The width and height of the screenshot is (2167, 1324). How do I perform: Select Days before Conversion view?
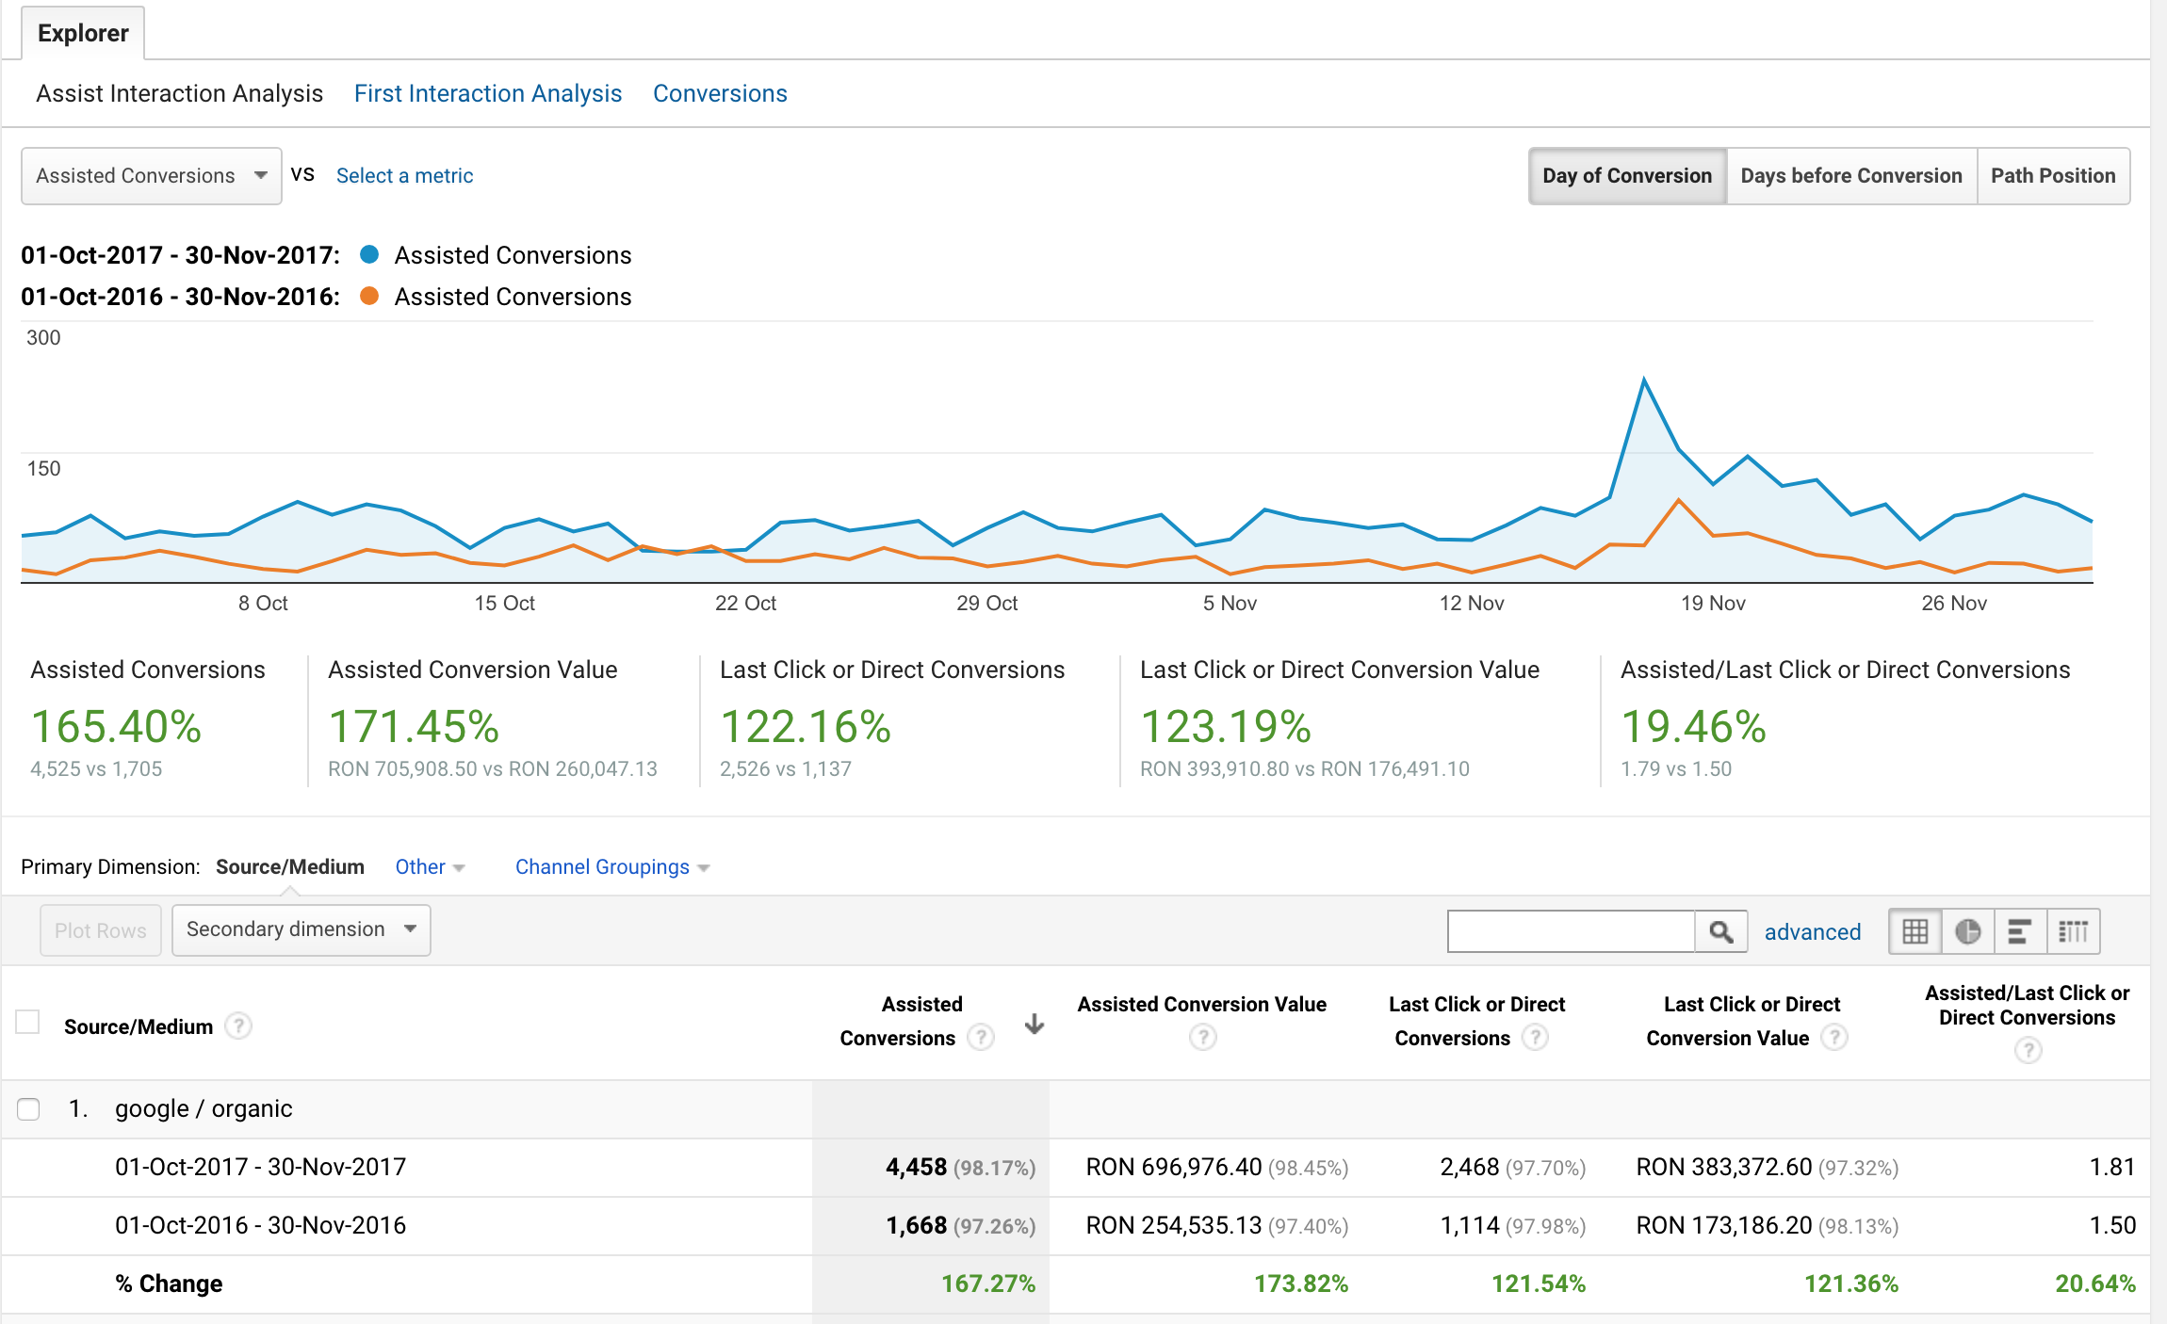coord(1851,175)
